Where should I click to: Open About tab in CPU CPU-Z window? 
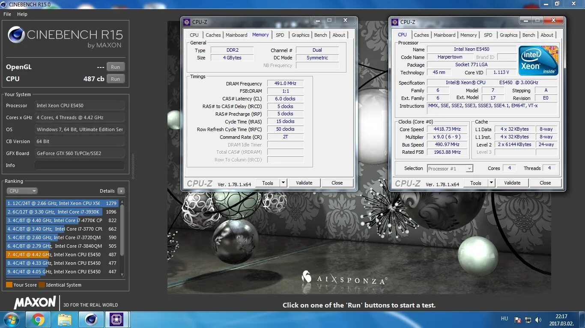pos(547,35)
